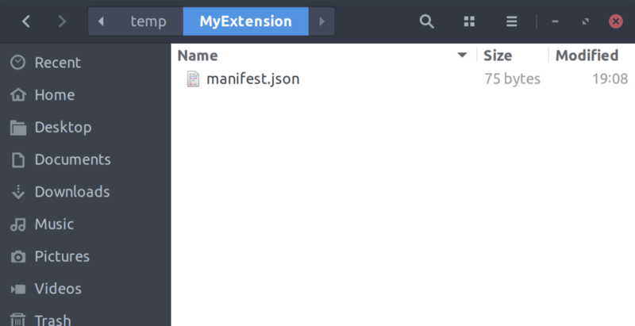
Task: Select the MyExtension path bar segment
Action: 245,21
